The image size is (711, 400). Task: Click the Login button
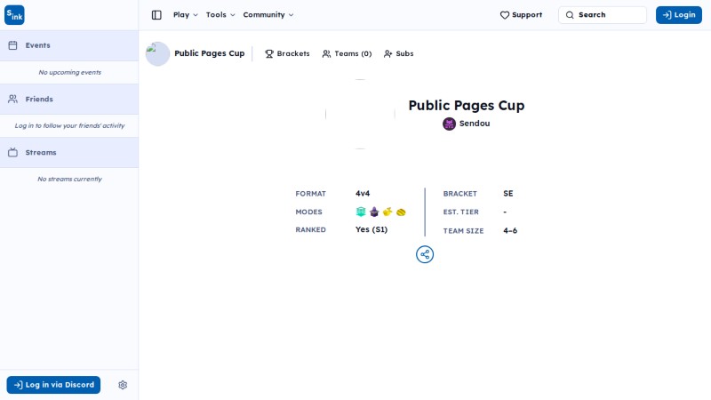click(679, 15)
